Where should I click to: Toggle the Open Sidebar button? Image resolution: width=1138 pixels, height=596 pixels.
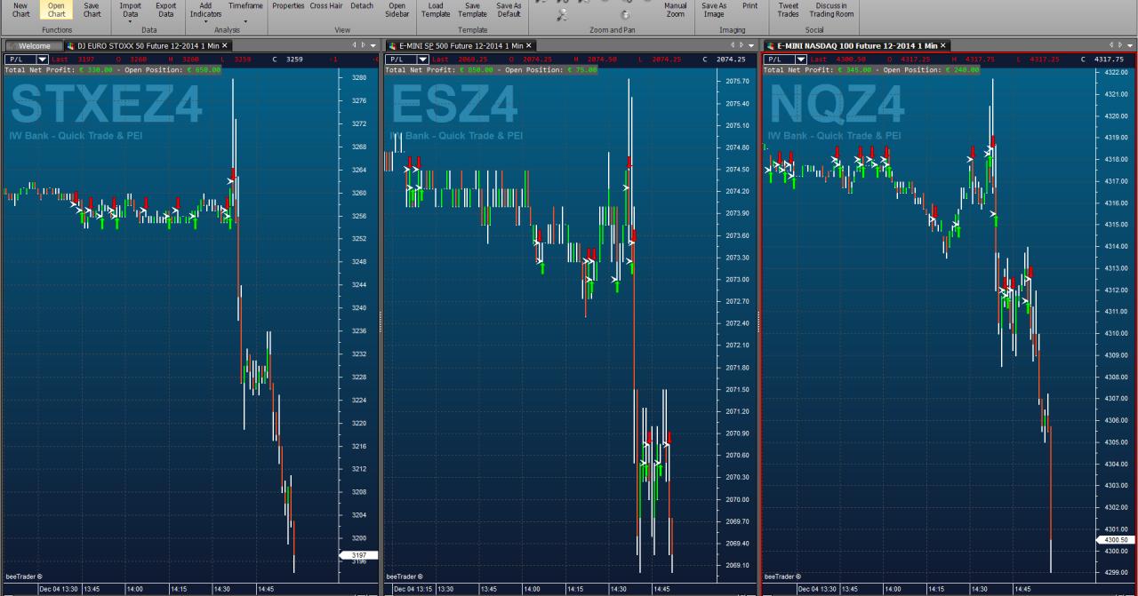pos(397,10)
